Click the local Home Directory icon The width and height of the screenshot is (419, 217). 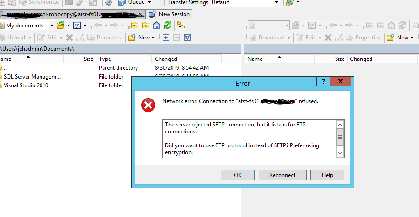(157, 26)
